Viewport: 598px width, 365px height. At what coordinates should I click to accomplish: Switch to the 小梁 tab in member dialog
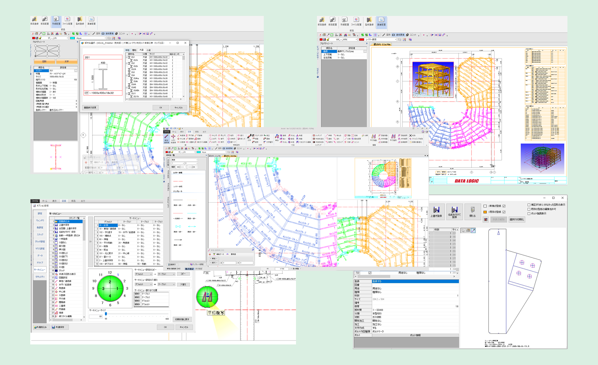[149, 50]
